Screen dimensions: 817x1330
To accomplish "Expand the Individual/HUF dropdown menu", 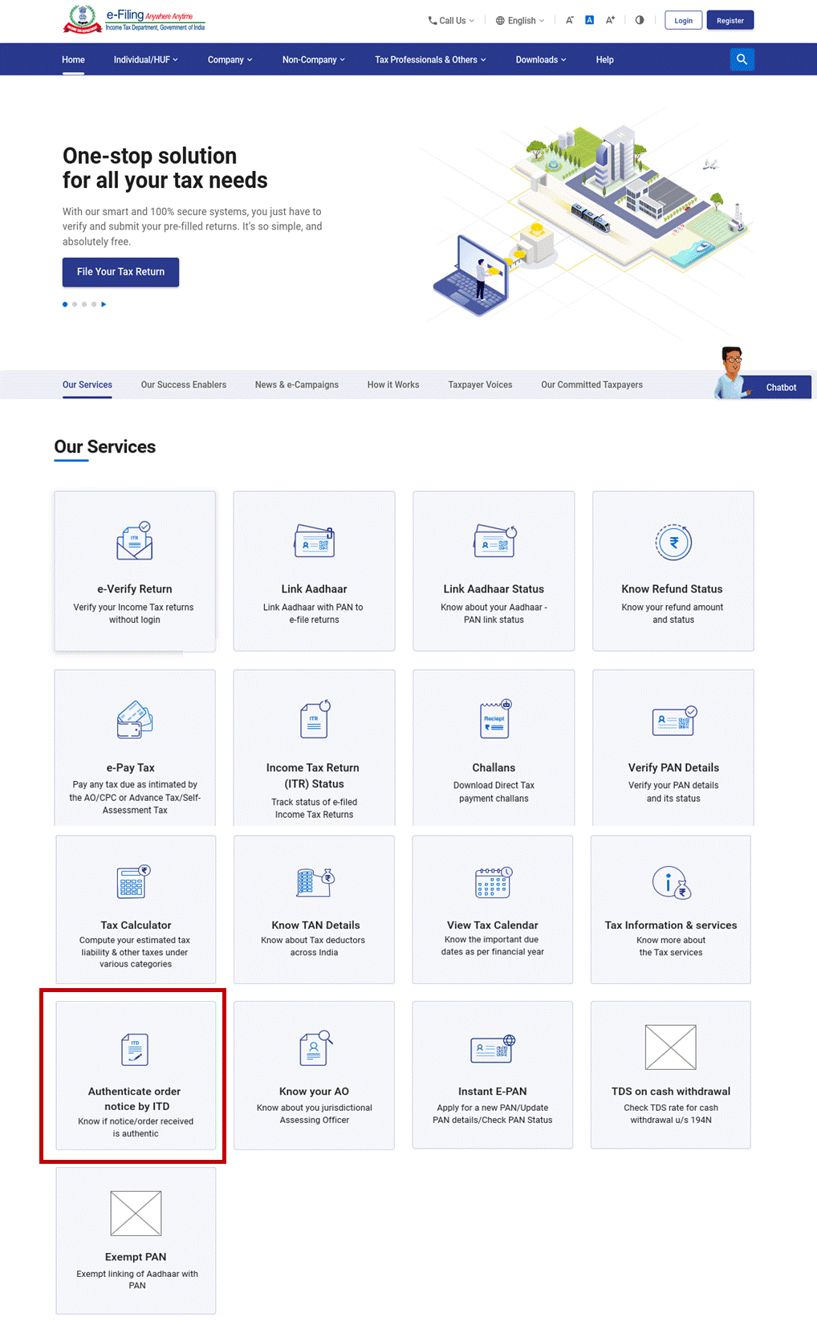I will point(145,59).
